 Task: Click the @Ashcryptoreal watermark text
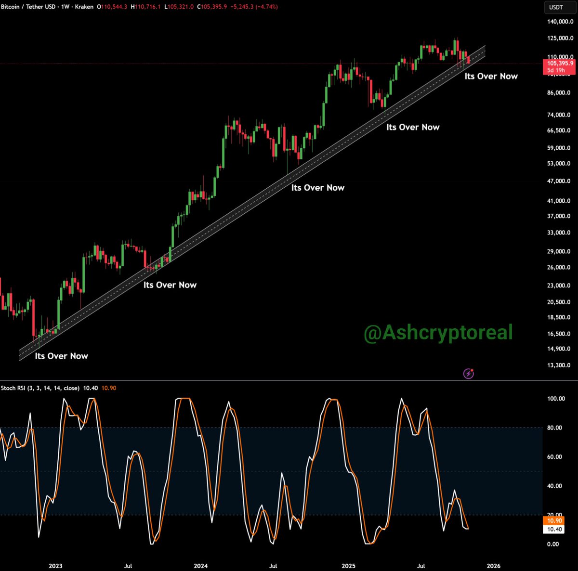point(438,332)
